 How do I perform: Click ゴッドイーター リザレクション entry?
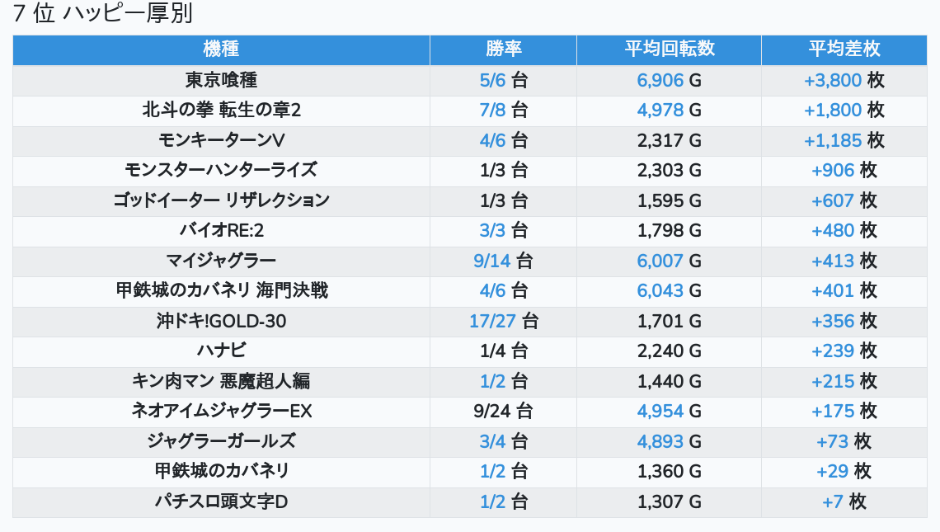(x=221, y=200)
